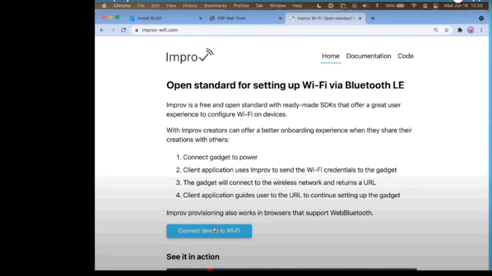Screen dimensions: 492x276
Task: Click the See it in action heading
Action: [193, 257]
